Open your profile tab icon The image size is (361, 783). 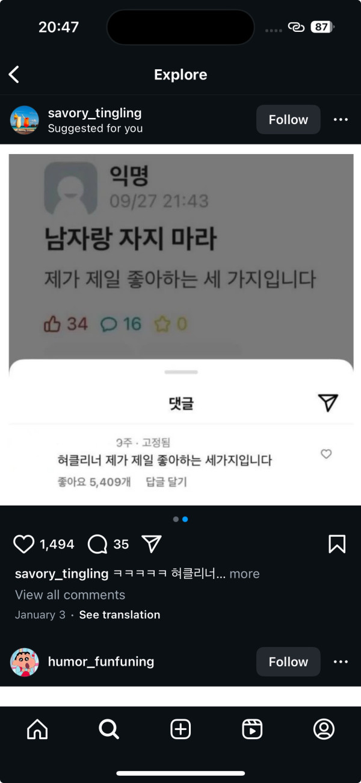click(324, 729)
